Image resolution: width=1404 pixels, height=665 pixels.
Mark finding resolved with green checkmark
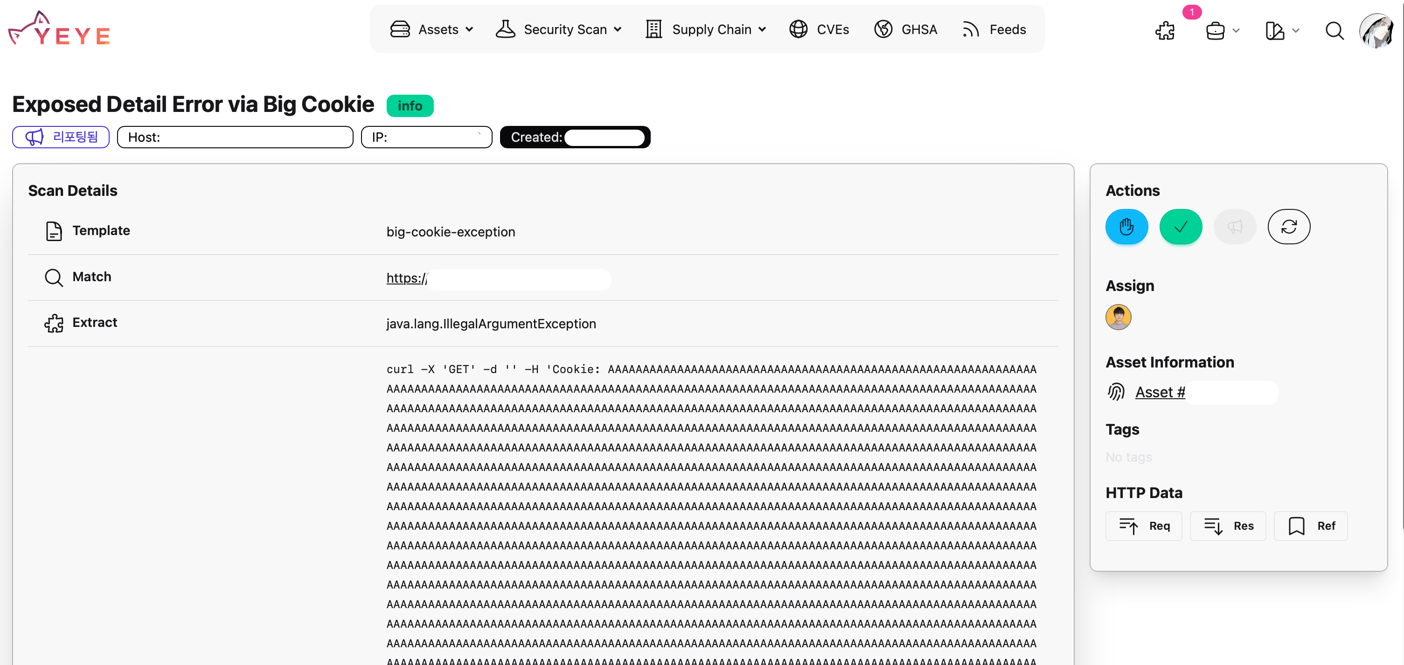(1181, 226)
